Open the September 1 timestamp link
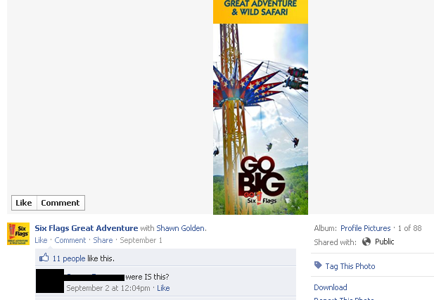The height and width of the screenshot is (300, 434). pyautogui.click(x=141, y=240)
